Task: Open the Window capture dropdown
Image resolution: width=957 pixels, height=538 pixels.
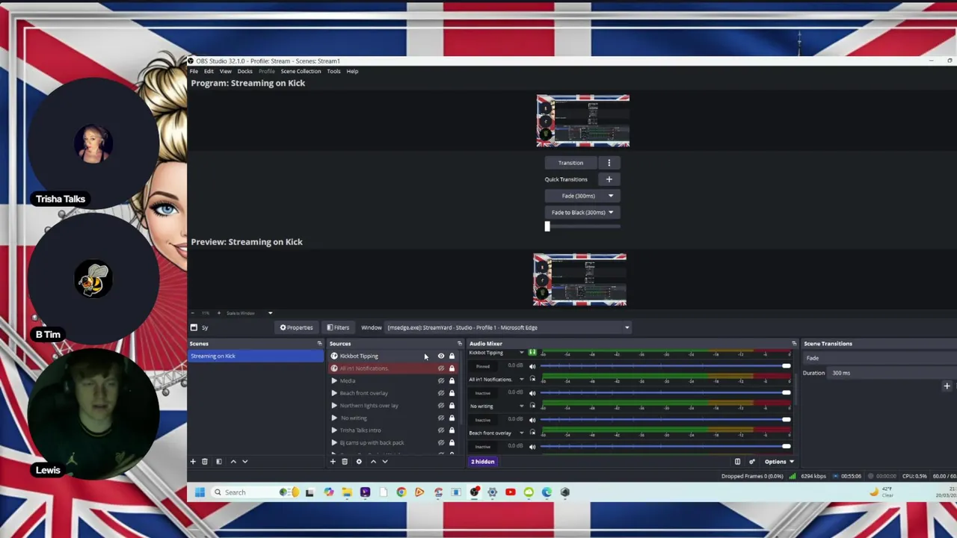Action: 508,327
